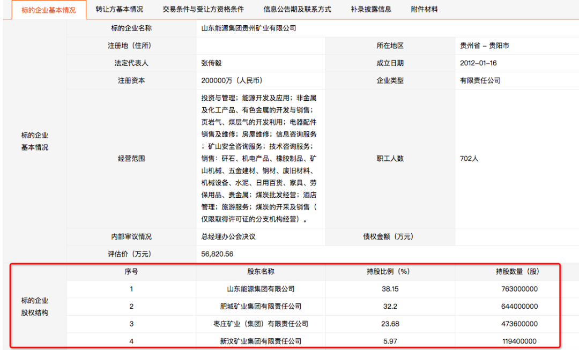
Task: Click share count 473600000
Action: tap(519, 324)
